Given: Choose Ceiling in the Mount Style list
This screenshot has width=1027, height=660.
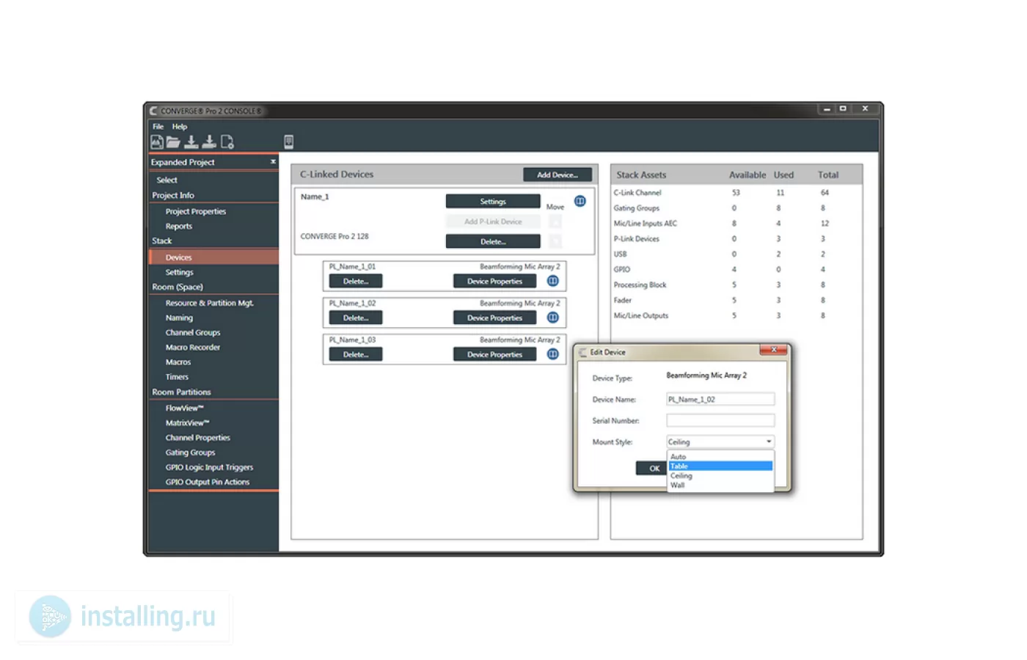Looking at the screenshot, I should point(720,476).
